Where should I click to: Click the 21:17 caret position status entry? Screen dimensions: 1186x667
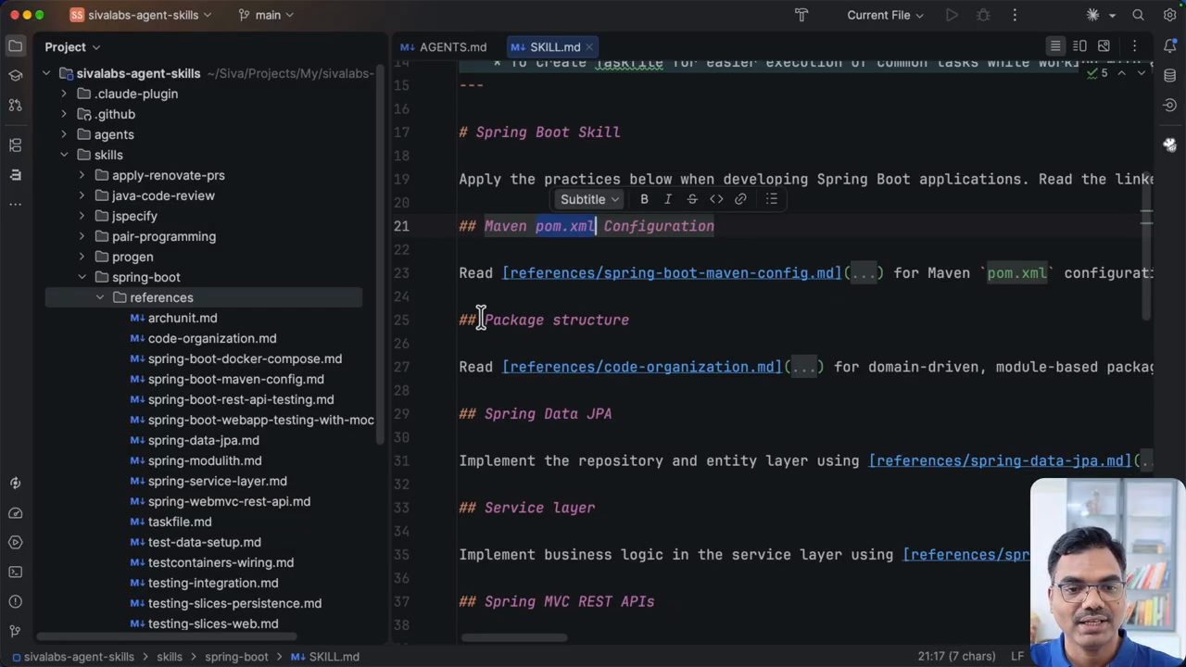[x=957, y=657]
